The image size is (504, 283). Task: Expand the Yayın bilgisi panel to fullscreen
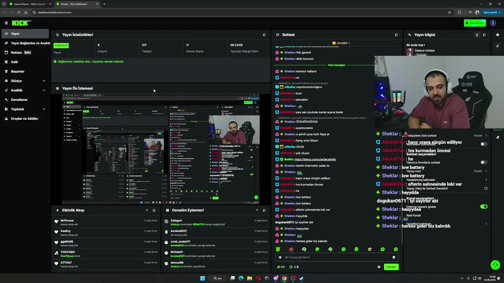point(484,35)
